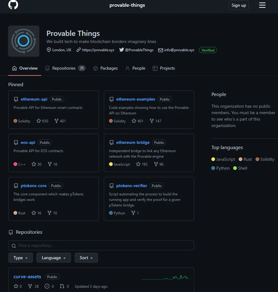This screenshot has height=292, width=278.
Task: Click the 71 repositories counter badge
Action: (x=82, y=68)
